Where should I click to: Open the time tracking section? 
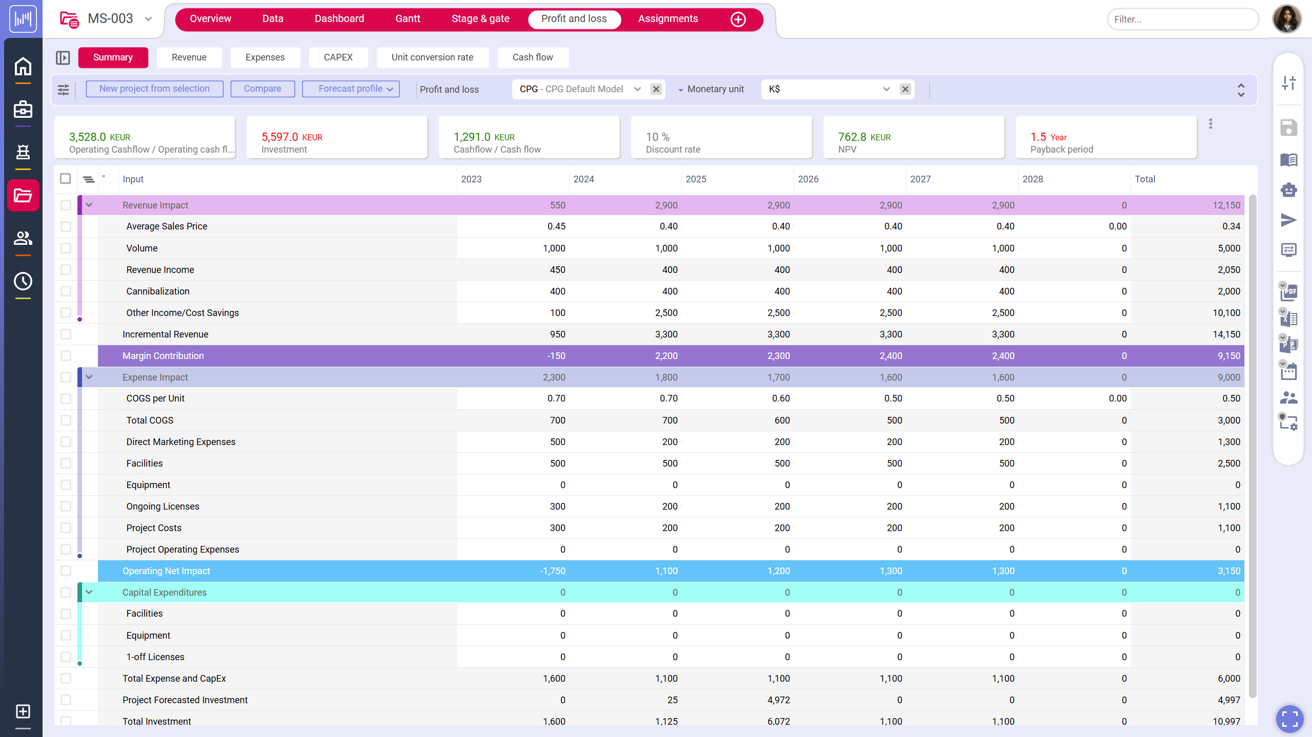tap(23, 281)
